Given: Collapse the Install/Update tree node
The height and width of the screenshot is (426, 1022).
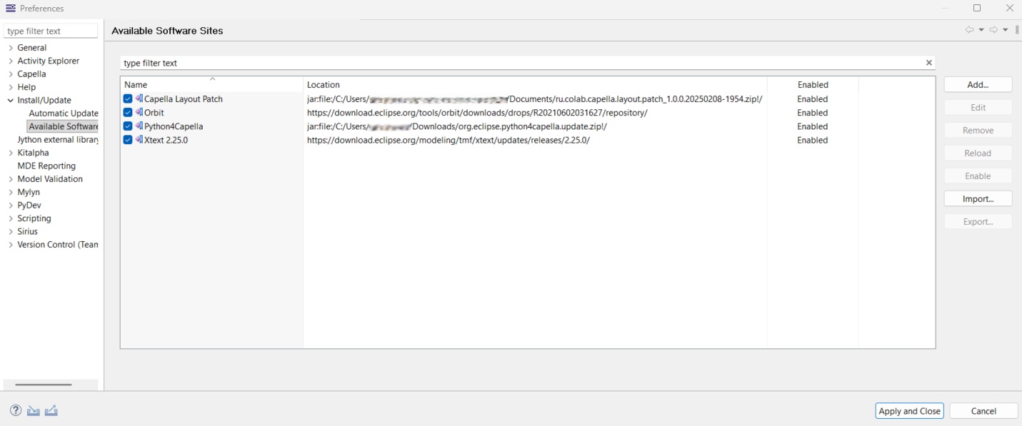Looking at the screenshot, I should (x=11, y=101).
